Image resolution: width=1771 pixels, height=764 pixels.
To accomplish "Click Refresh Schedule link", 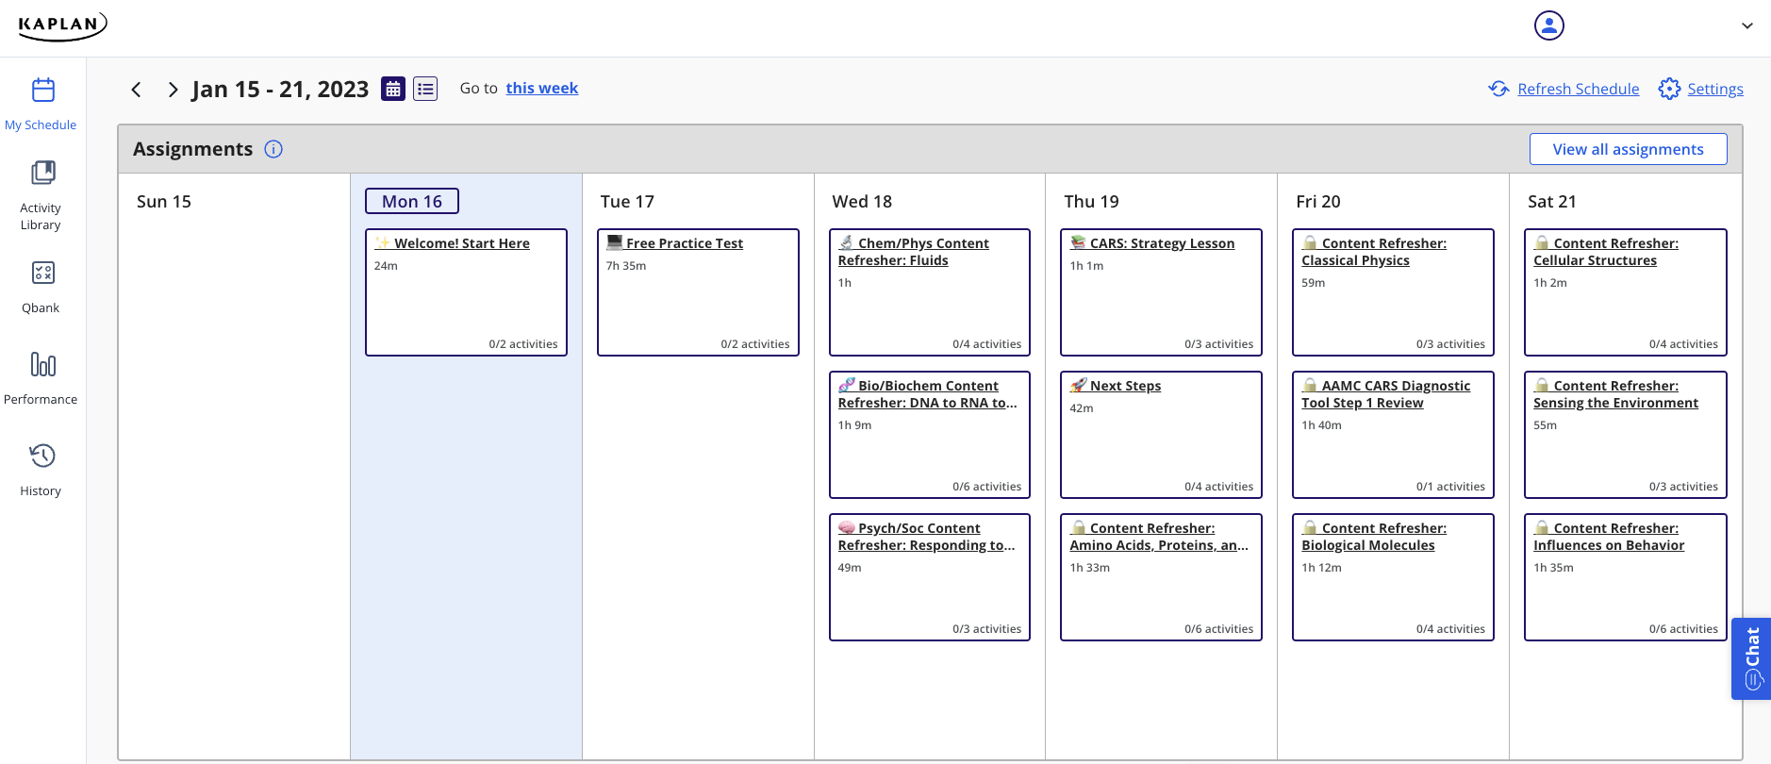I will click(1578, 89).
